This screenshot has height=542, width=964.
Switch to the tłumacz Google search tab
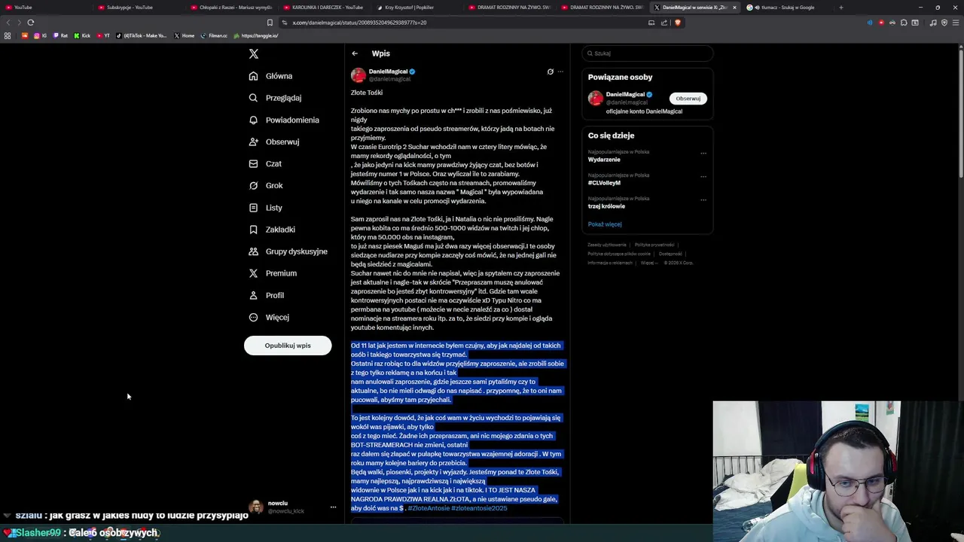click(787, 8)
